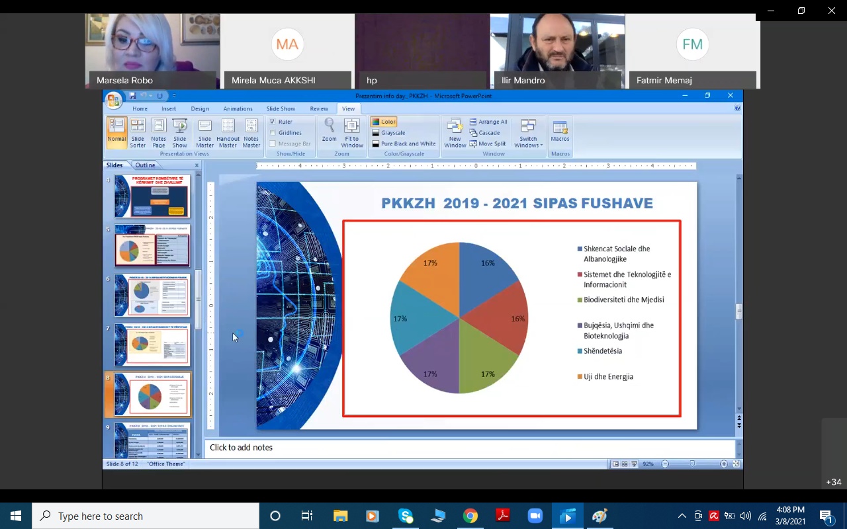The width and height of the screenshot is (847, 529).
Task: Open the Home ribbon tab
Action: (140, 108)
